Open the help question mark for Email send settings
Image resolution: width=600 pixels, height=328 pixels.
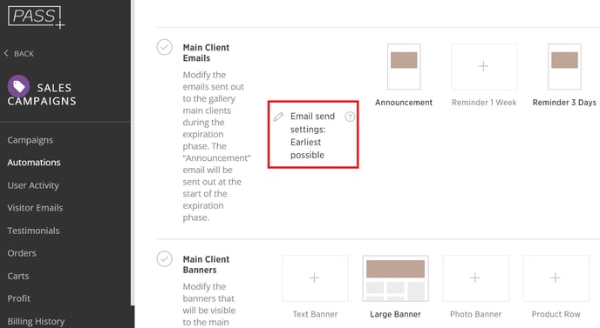350,117
